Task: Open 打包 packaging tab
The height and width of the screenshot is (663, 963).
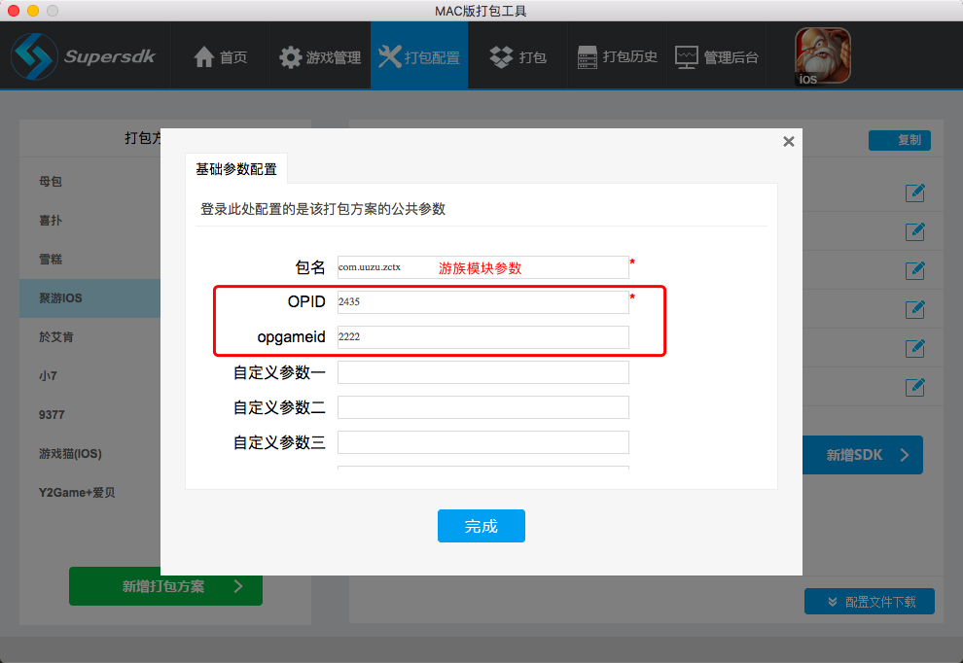Action: (x=517, y=57)
